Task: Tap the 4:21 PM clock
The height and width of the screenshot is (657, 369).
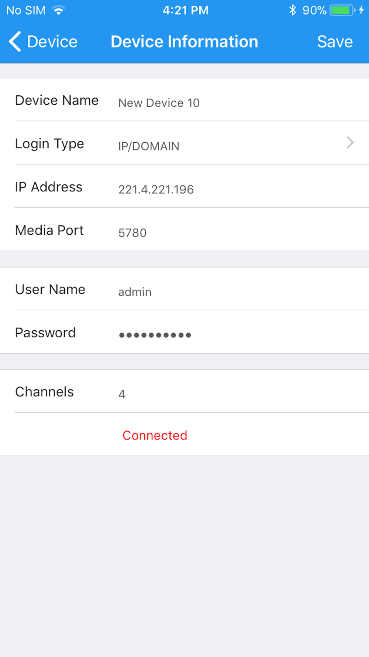Action: click(185, 10)
